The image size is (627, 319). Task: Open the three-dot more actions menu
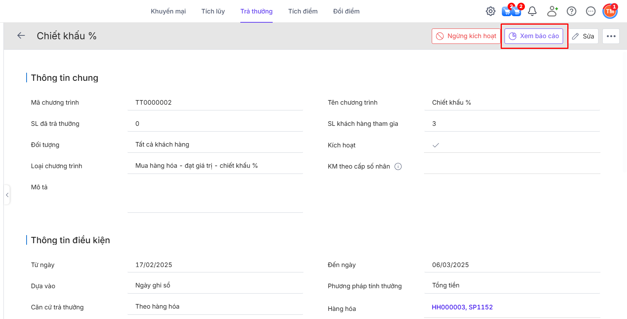[x=611, y=36]
